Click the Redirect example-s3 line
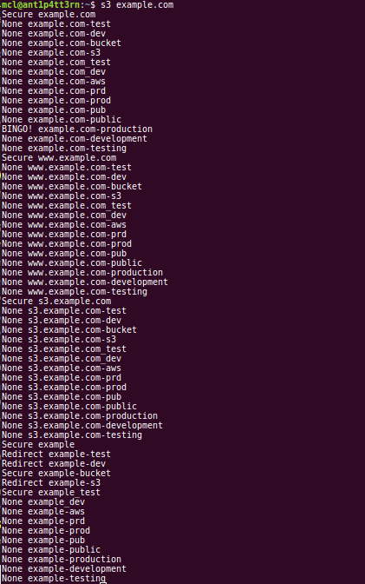The image size is (365, 584). (51, 482)
